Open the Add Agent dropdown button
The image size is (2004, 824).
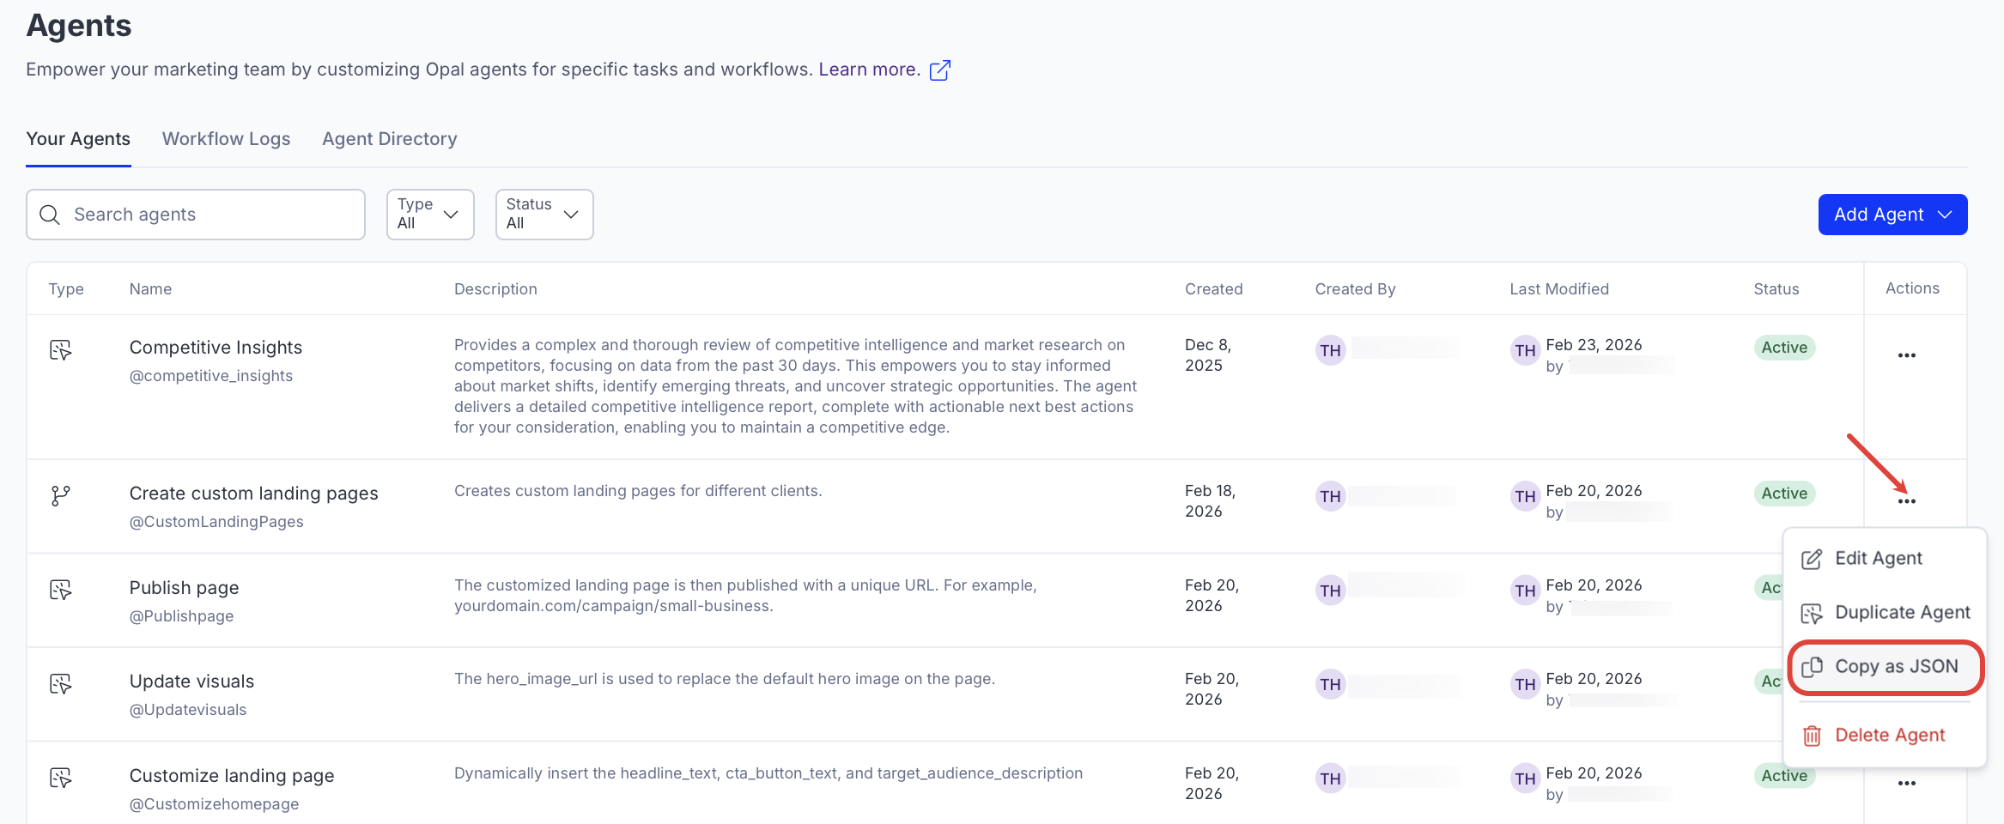[x=1892, y=215]
